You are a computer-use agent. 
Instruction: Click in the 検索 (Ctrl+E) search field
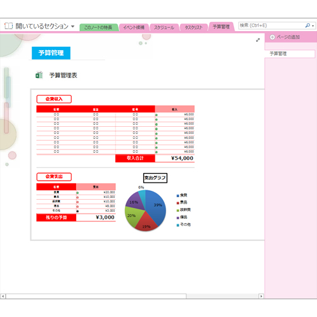(x=271, y=25)
